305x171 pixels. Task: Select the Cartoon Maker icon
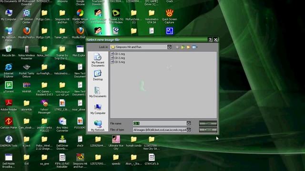[9, 123]
